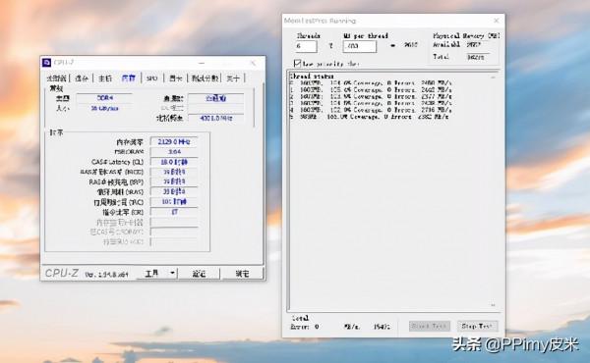The width and height of the screenshot is (590, 363).
Task: Click scroll-down arrow of thread status list
Action: [x=493, y=305]
